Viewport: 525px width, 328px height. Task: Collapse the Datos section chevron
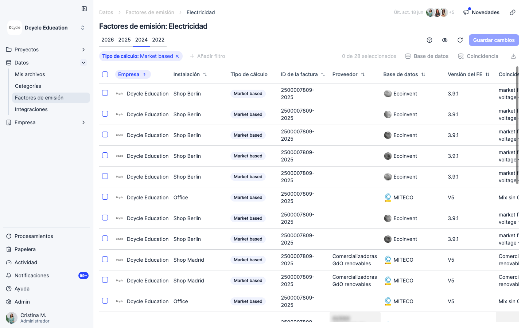[83, 63]
